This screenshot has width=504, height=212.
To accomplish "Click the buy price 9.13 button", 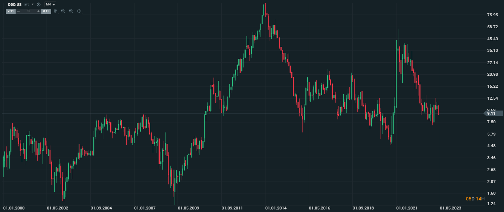I will pos(46,11).
